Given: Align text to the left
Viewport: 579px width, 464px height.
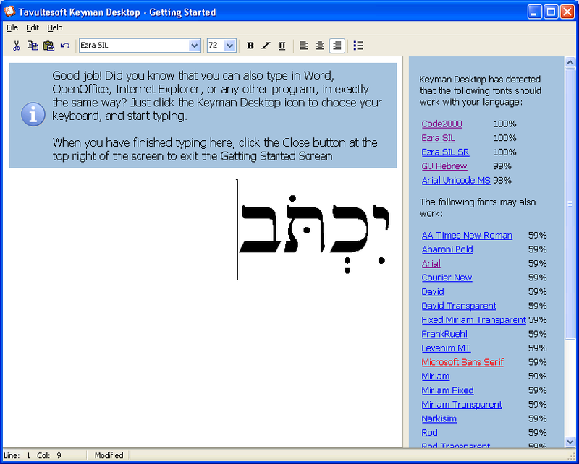Looking at the screenshot, I should [x=303, y=46].
